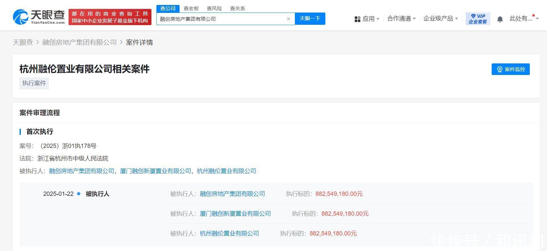This screenshot has height=251, width=547.
Task: Expand the 合作通道 dropdown menu
Action: point(401,19)
